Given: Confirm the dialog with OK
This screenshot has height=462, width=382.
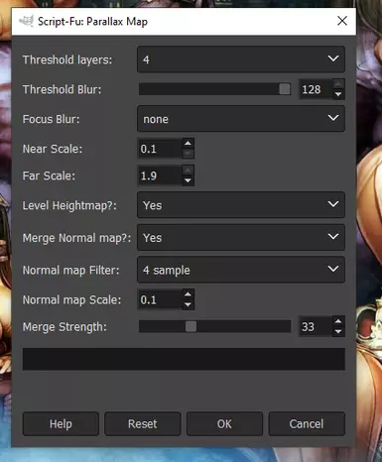Looking at the screenshot, I should click(224, 423).
